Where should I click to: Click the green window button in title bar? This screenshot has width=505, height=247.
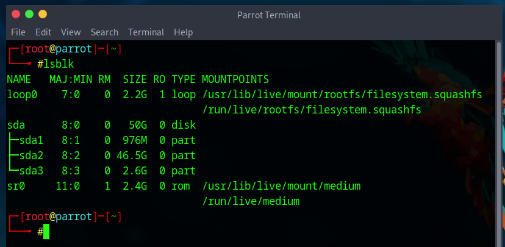[29, 13]
